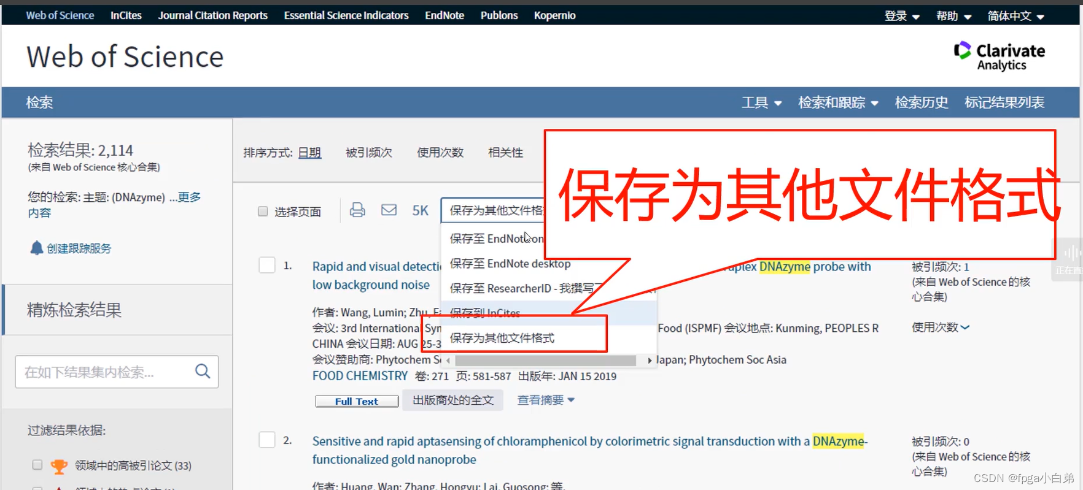Email records via the envelope icon

coord(389,210)
